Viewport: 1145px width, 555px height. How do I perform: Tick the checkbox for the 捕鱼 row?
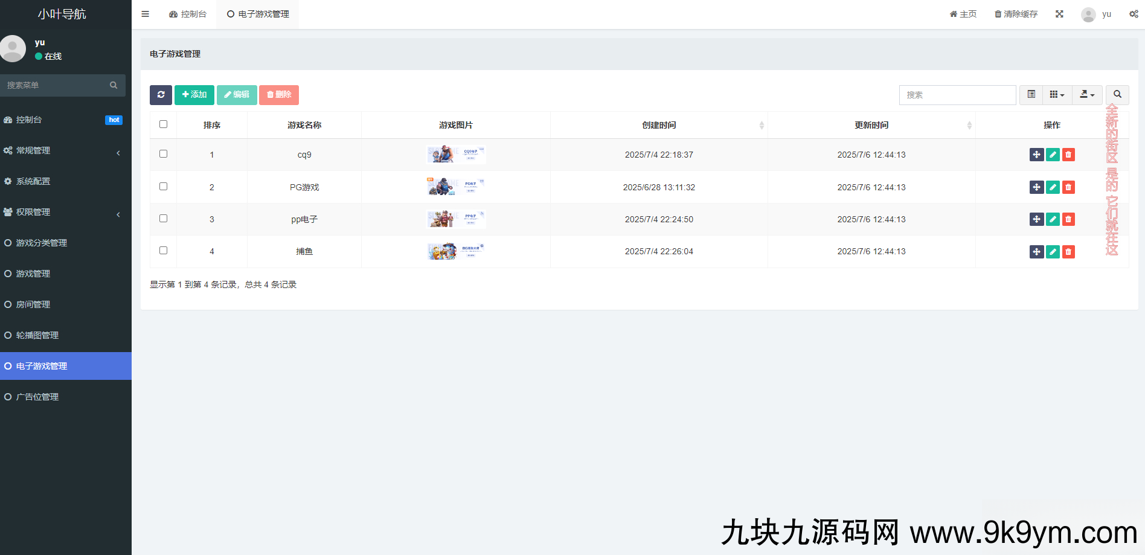163,251
